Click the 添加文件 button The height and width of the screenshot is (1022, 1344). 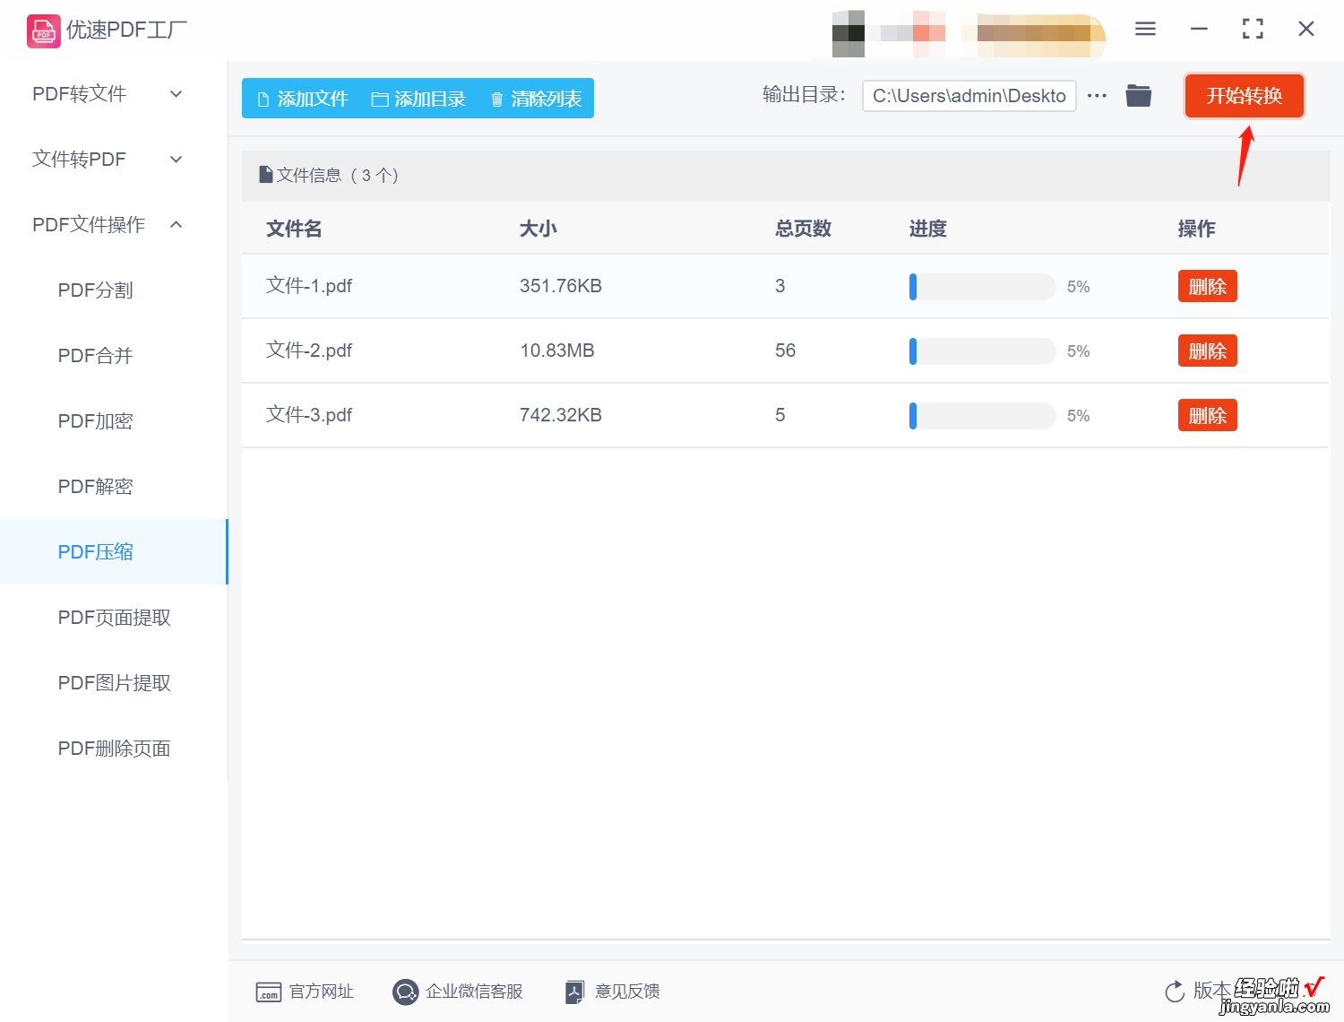[302, 99]
